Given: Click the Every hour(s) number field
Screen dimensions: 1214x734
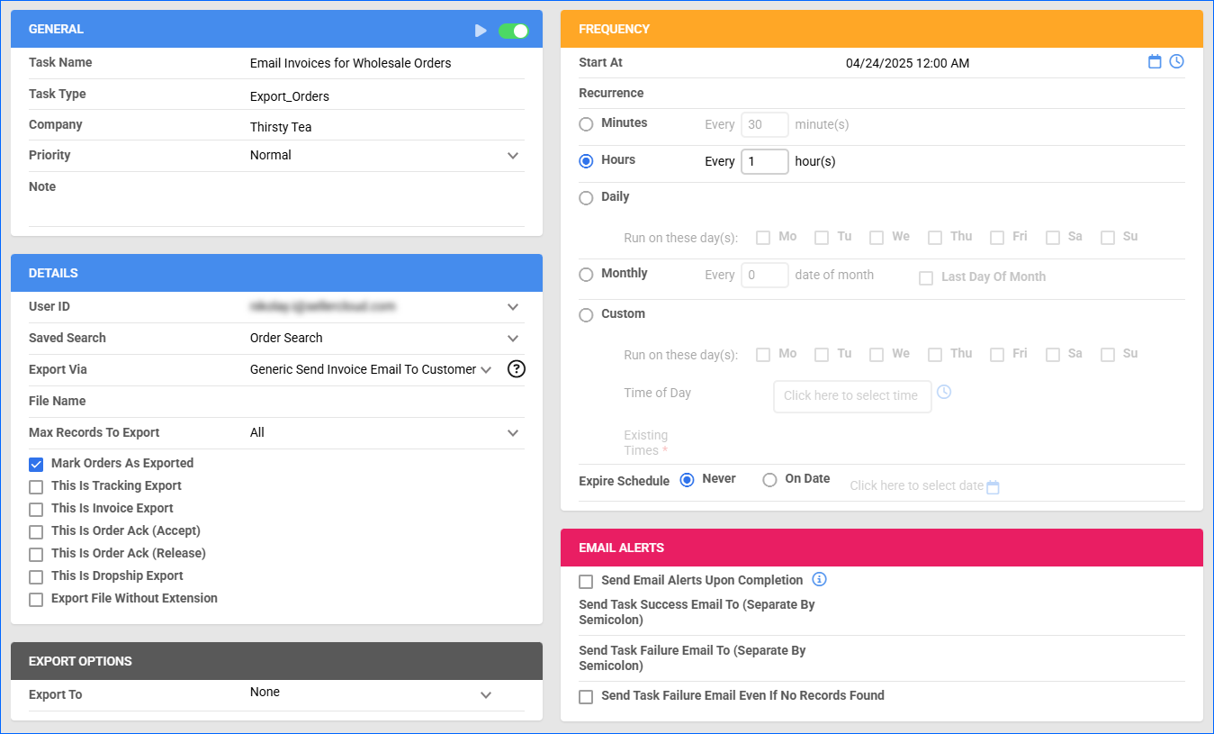Looking at the screenshot, I should click(765, 161).
